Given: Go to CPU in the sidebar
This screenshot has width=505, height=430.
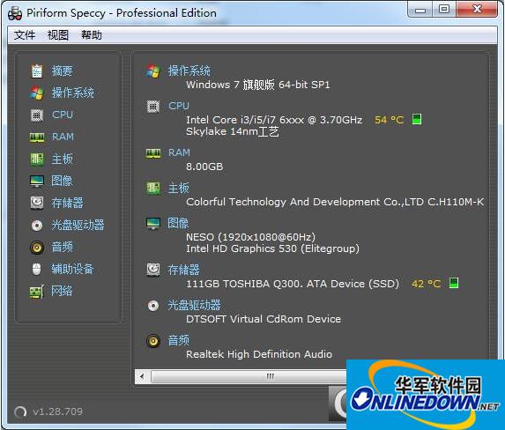Looking at the screenshot, I should pos(63,115).
